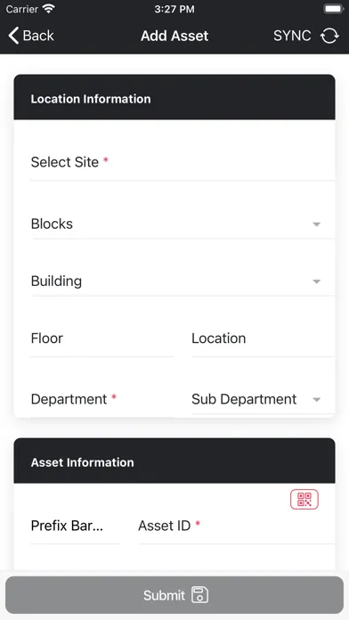
Task: Tap the SYNC text button
Action: point(292,36)
